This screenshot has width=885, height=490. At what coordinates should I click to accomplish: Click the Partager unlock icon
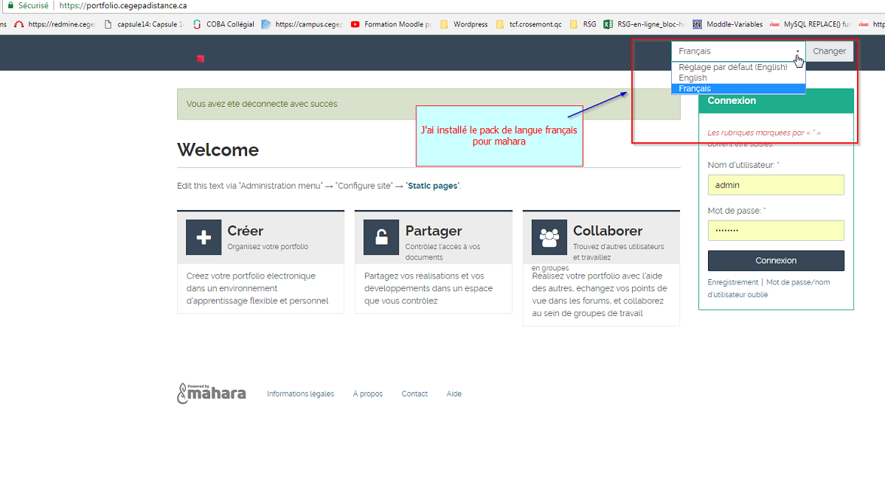[381, 237]
